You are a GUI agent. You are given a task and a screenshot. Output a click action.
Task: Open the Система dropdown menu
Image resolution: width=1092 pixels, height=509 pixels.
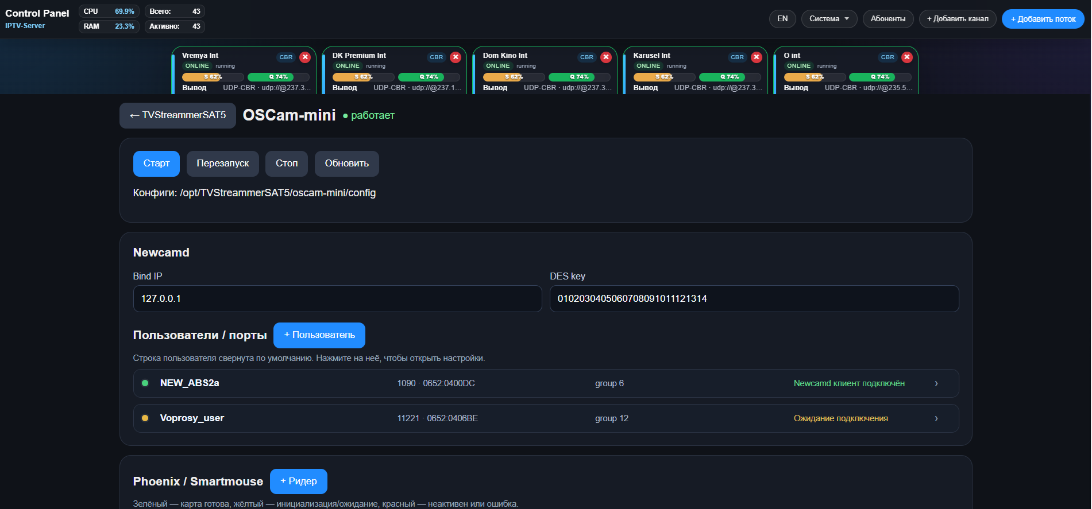pos(829,19)
